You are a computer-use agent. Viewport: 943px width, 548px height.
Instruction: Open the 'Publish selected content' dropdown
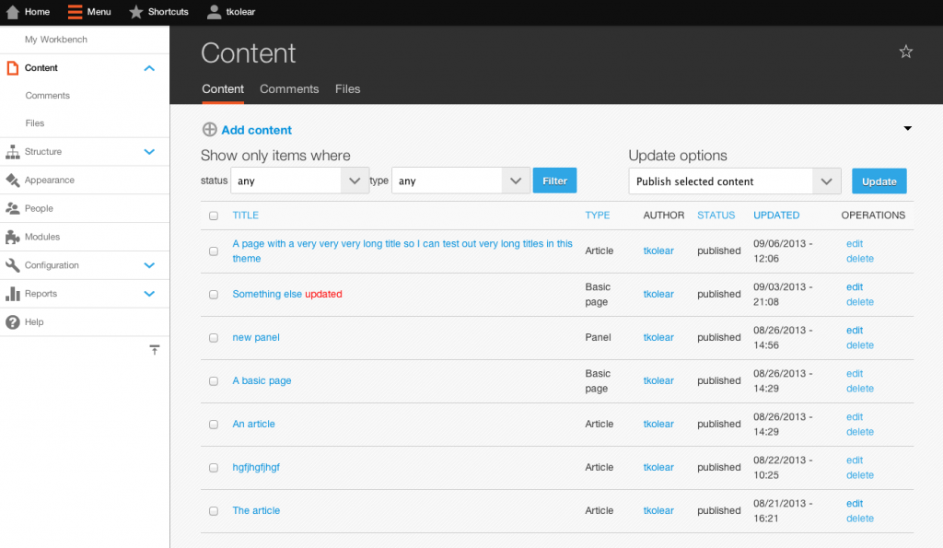point(734,181)
